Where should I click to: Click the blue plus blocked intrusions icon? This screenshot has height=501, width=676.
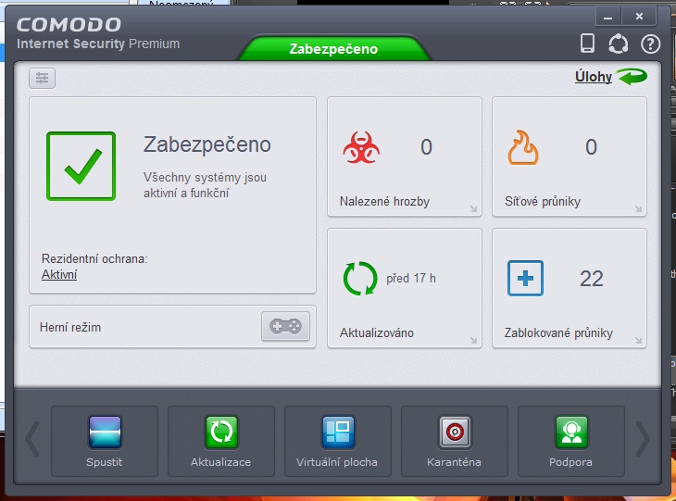click(x=525, y=278)
